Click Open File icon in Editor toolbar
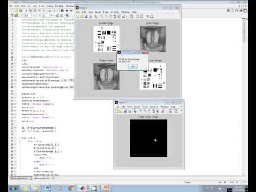 click(x=16, y=11)
